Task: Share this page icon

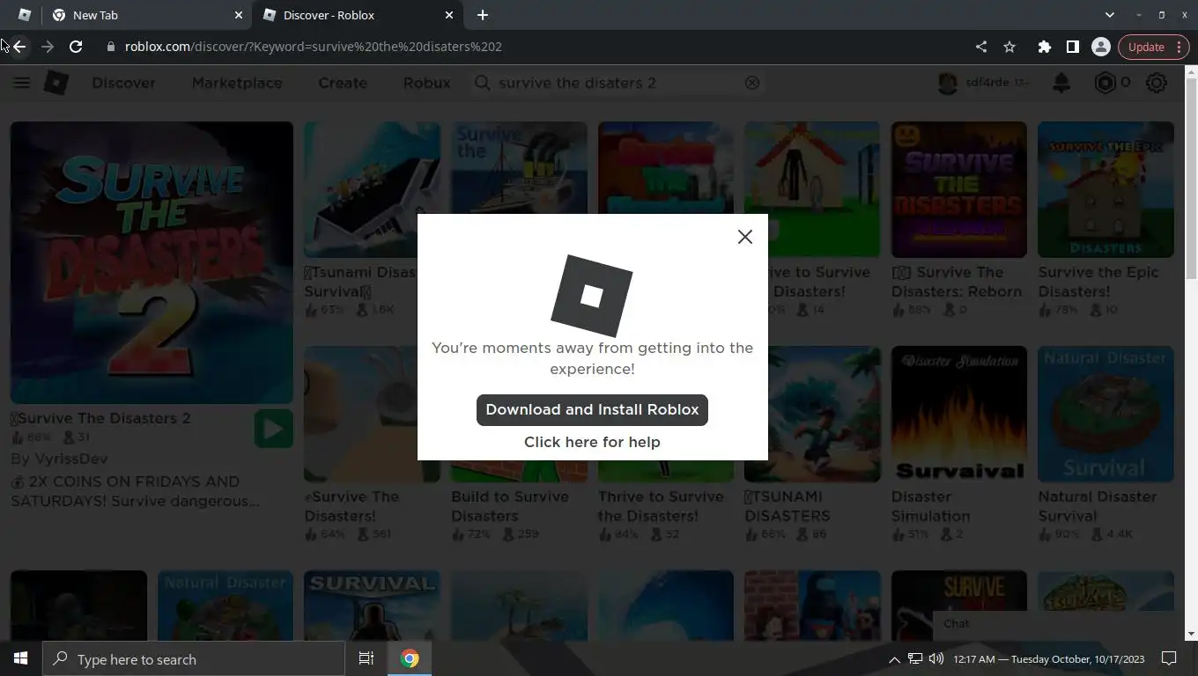Action: pos(981,47)
